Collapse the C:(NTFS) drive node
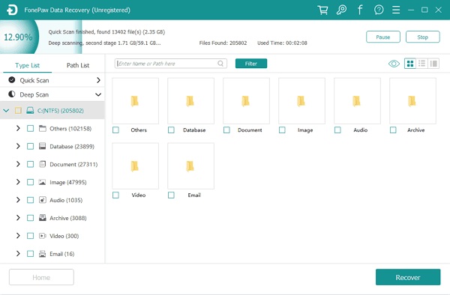The width and height of the screenshot is (450, 295). point(6,111)
